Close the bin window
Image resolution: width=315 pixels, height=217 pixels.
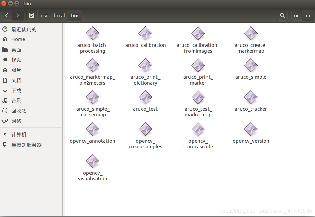[x=4, y=3]
